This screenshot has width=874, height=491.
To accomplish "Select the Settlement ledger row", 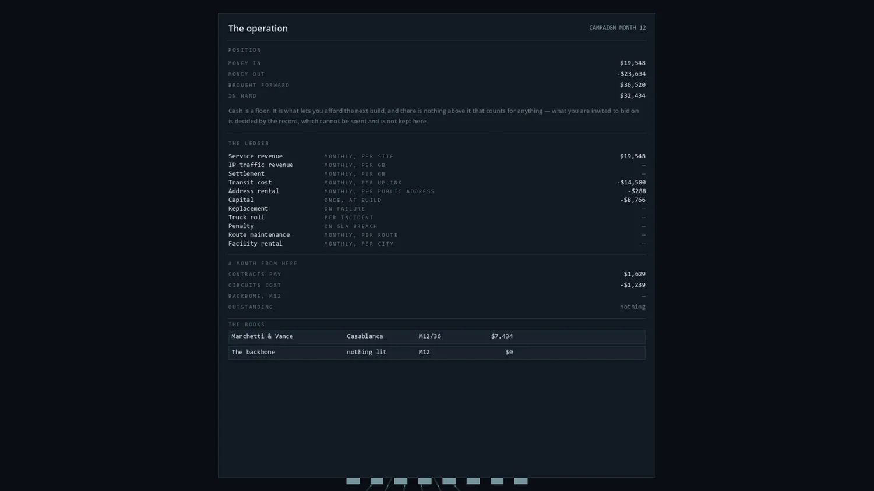I will [436, 173].
